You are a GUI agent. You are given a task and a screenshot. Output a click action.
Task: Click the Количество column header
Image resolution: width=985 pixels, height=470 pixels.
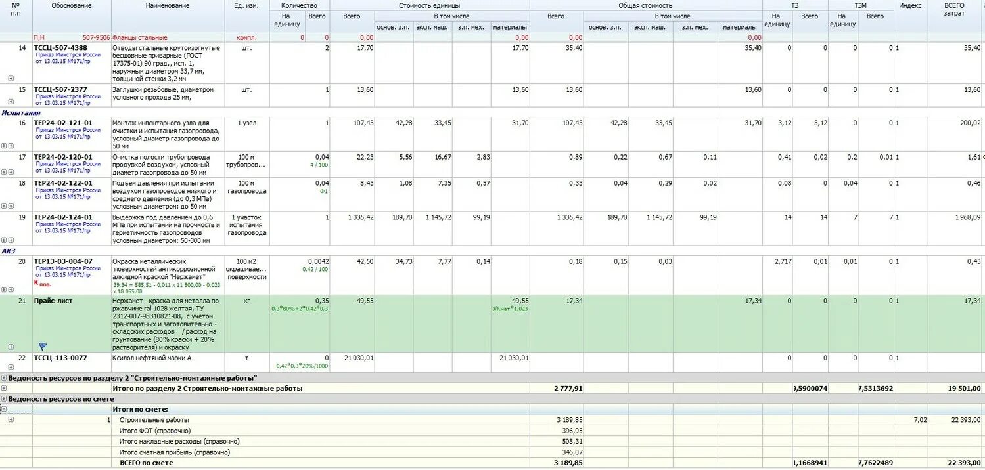[299, 5]
